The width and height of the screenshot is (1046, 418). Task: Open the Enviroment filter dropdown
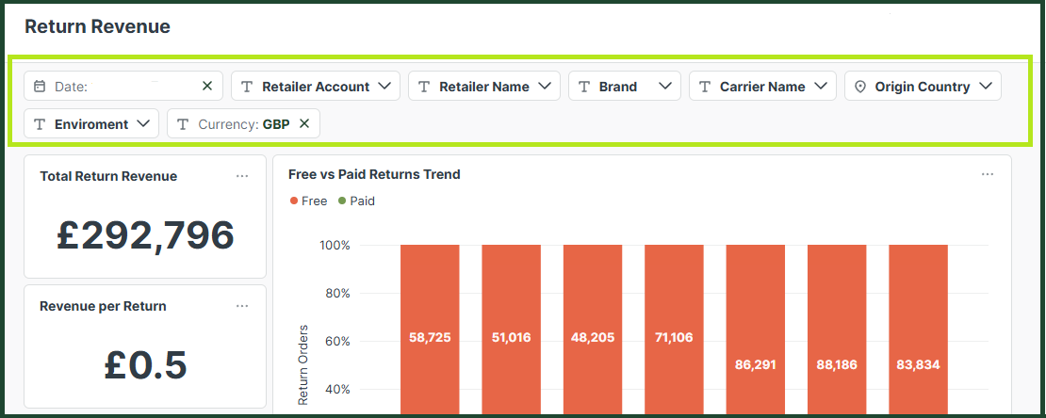tap(91, 124)
